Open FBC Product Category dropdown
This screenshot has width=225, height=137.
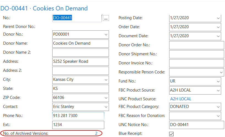218,107
